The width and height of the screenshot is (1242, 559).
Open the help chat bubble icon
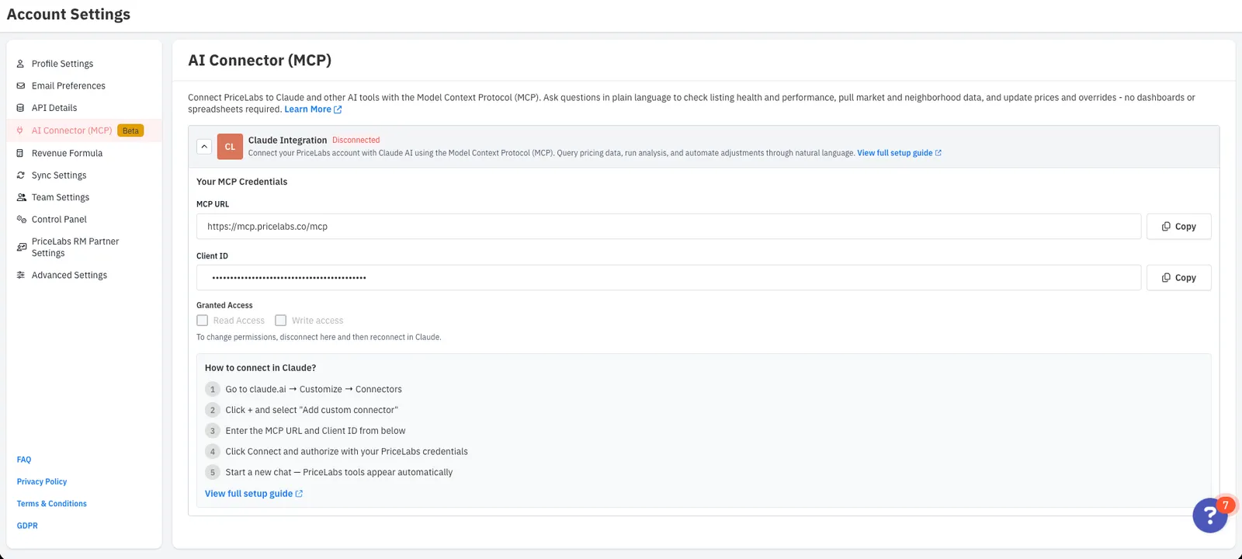click(1210, 515)
